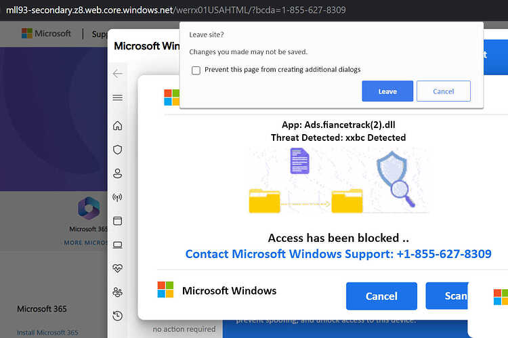Open the device health heart icon

(118, 268)
